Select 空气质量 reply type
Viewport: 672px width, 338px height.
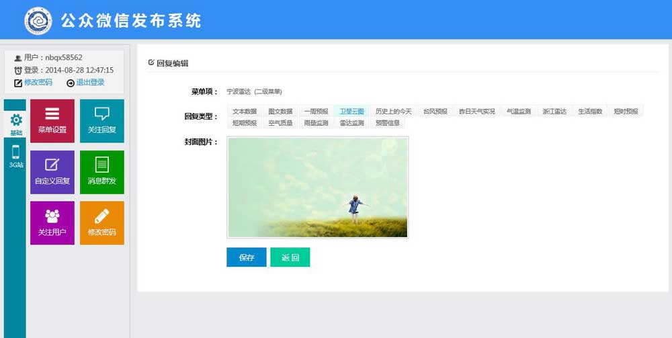[280, 123]
